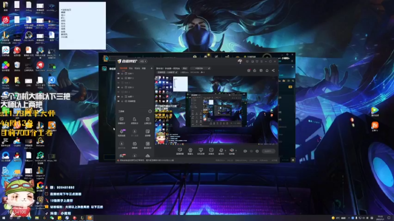Toggle visibility of the 文本 3 layer
This screenshot has height=221, width=394.
tap(119, 87)
